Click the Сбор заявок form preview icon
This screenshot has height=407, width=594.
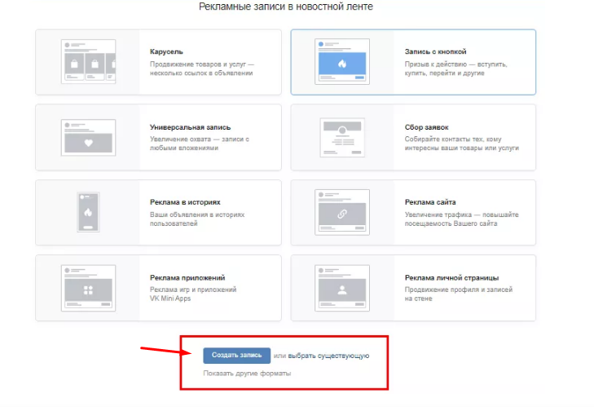pos(343,137)
